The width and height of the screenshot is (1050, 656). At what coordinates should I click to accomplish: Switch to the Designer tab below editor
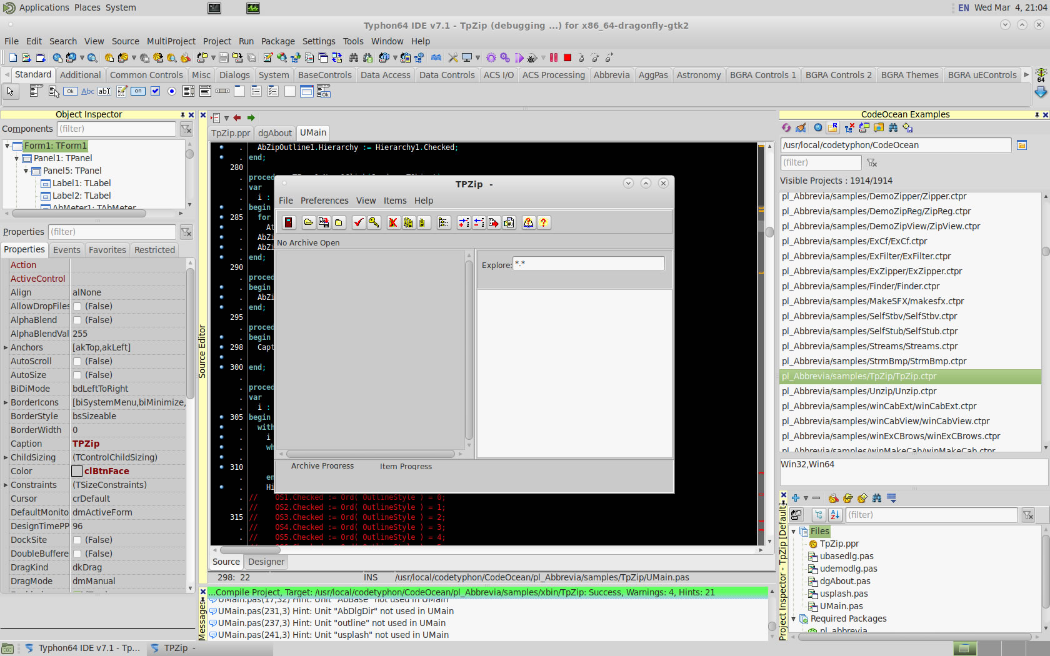[x=266, y=562]
